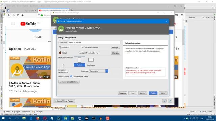Open the Terminal tool window

(x=26, y=112)
